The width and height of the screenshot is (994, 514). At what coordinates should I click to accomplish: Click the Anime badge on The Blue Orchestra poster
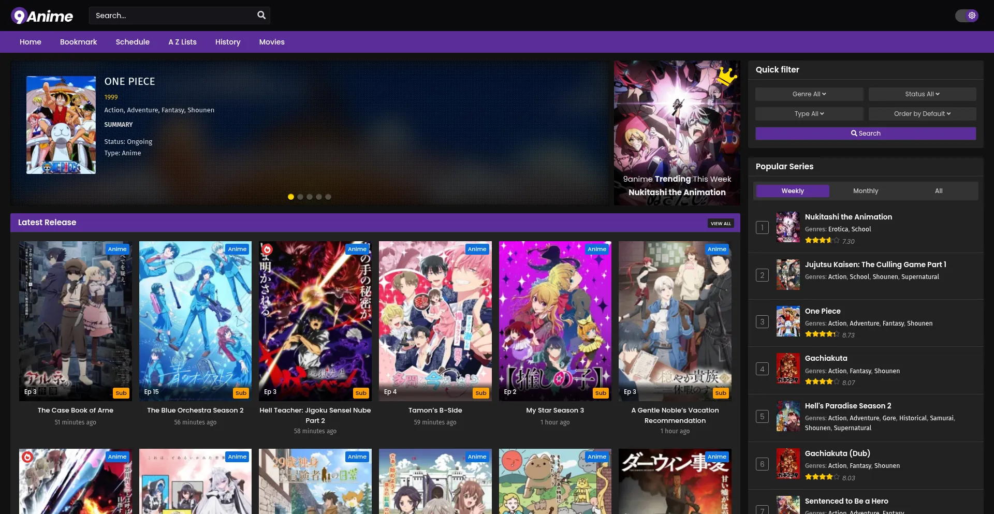[x=237, y=249]
